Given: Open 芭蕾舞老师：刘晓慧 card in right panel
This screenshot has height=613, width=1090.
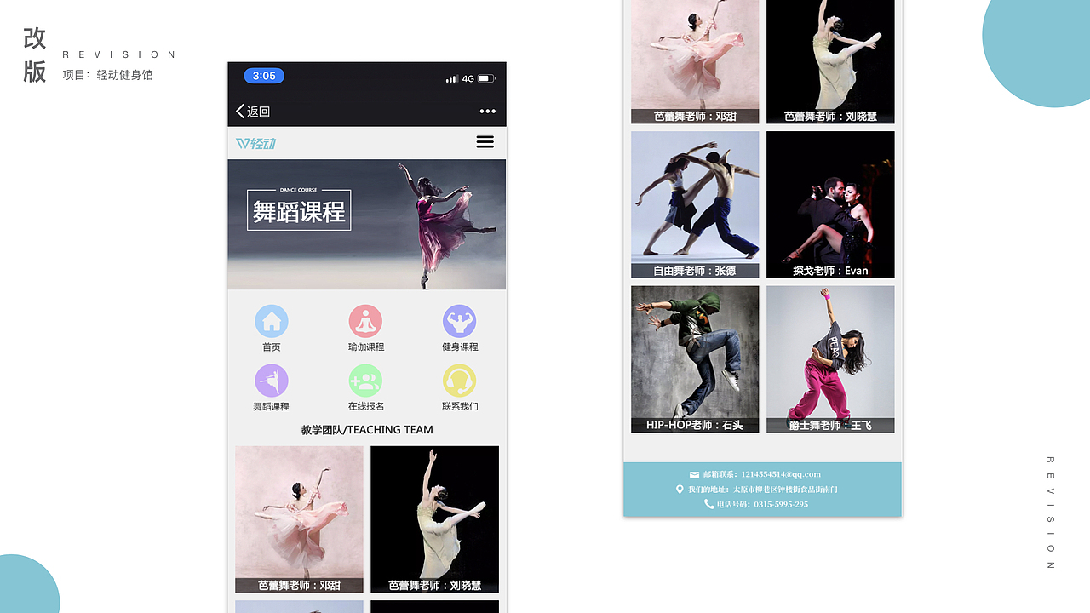Looking at the screenshot, I should click(x=830, y=61).
